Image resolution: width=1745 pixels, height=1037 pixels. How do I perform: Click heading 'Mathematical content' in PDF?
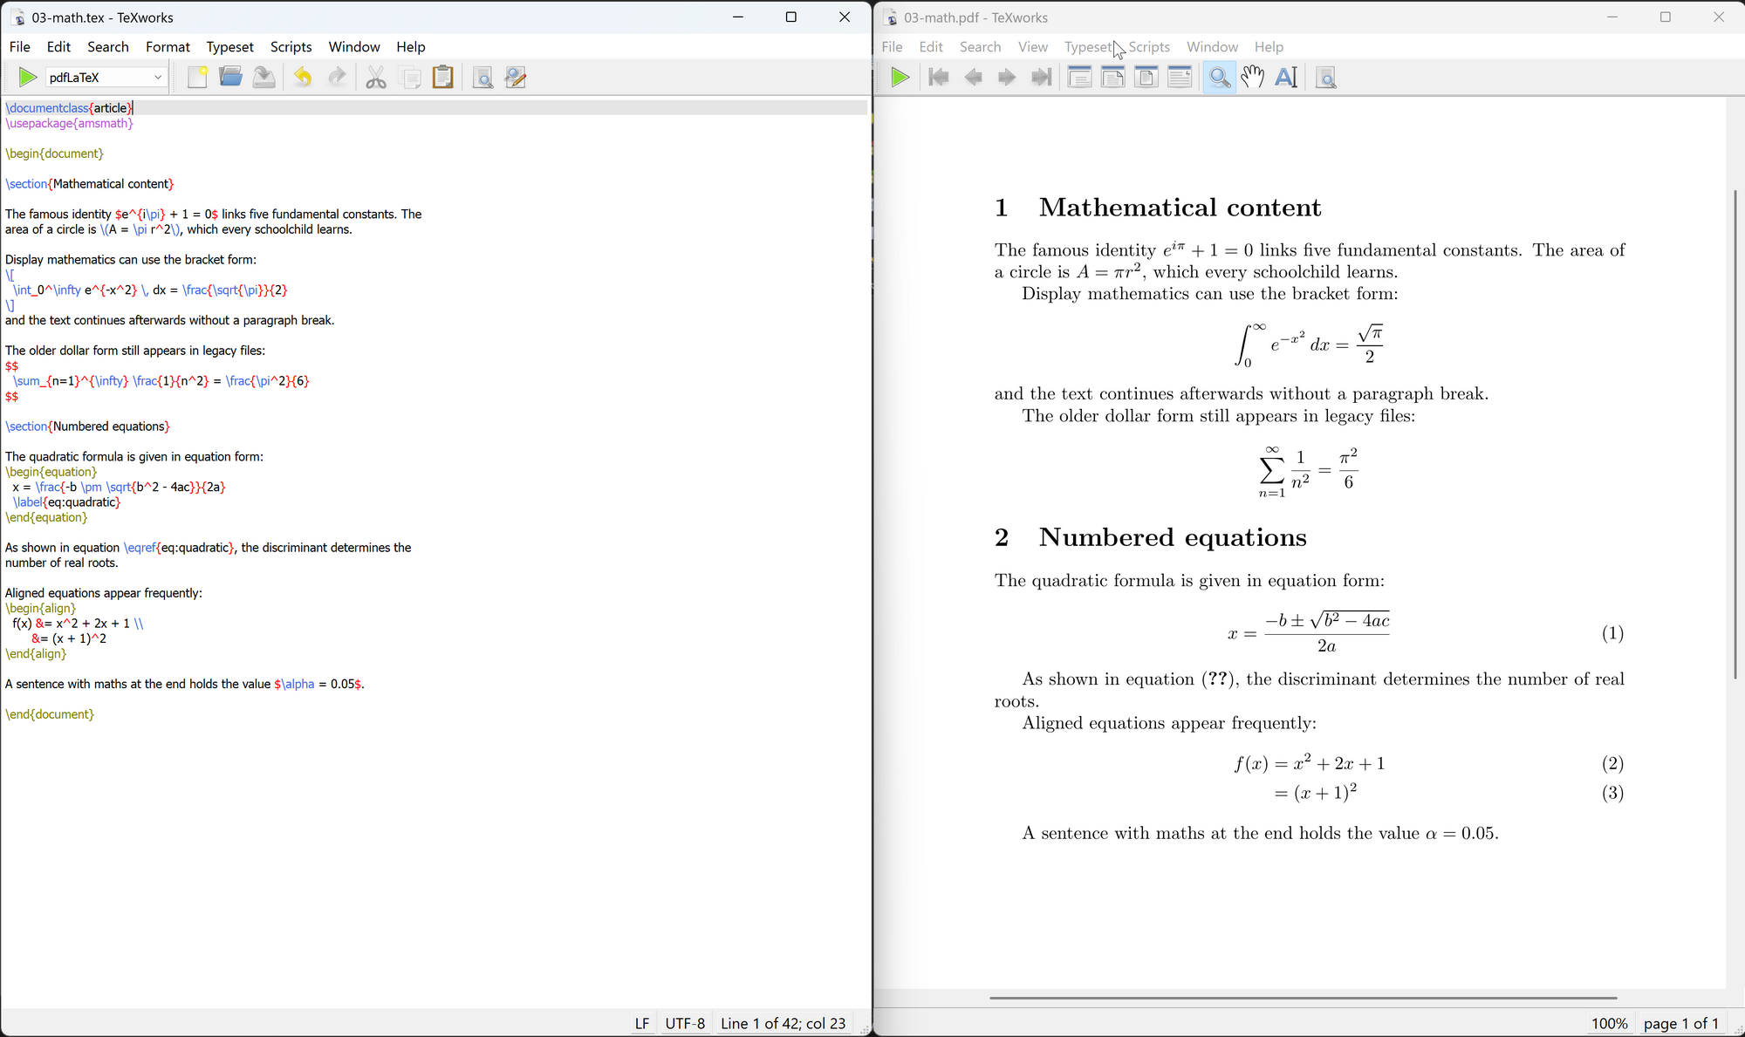point(1180,208)
